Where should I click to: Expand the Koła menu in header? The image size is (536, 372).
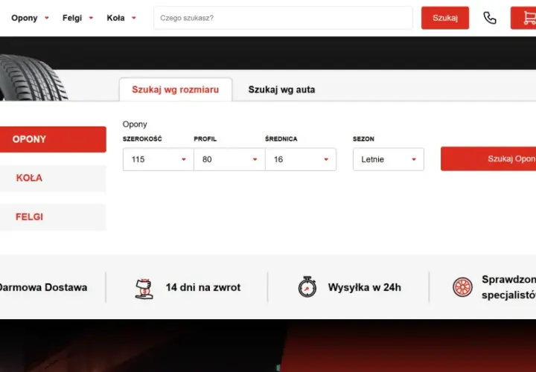point(121,18)
